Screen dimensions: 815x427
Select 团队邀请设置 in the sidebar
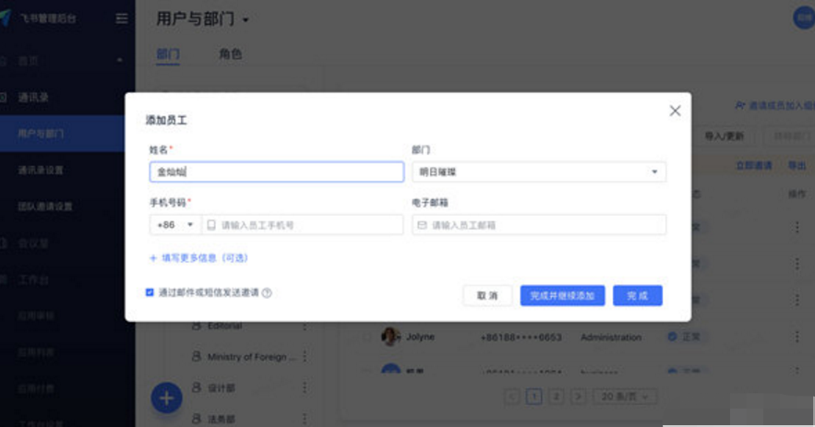point(45,207)
